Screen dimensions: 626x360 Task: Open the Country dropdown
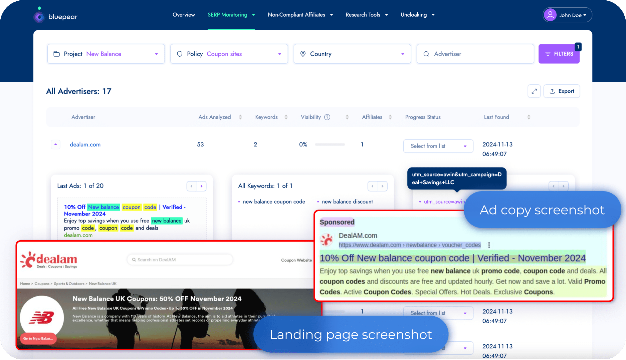coord(352,54)
